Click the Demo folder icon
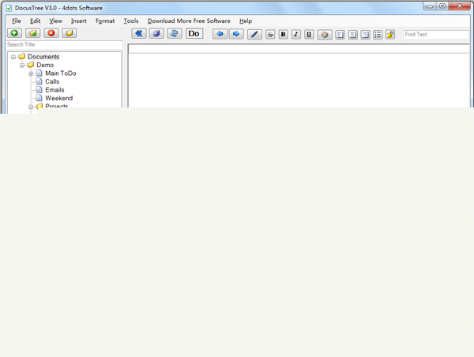474x357 pixels. pos(31,65)
